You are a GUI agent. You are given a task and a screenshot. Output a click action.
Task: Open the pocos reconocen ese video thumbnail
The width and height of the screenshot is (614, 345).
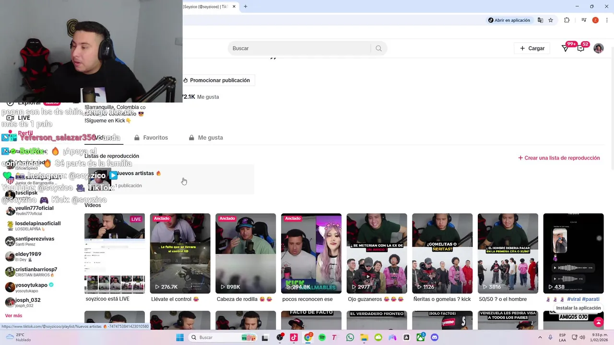click(311, 253)
